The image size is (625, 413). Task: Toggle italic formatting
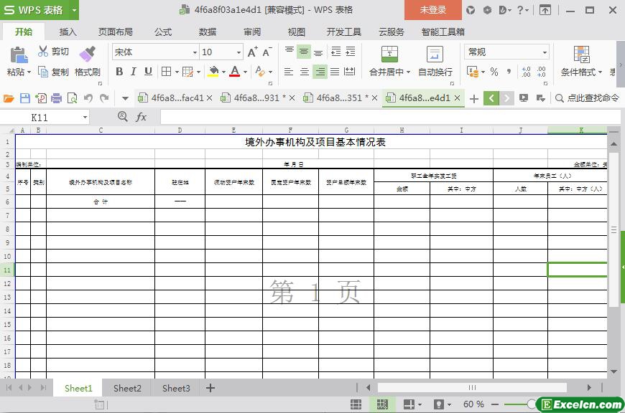pos(134,72)
